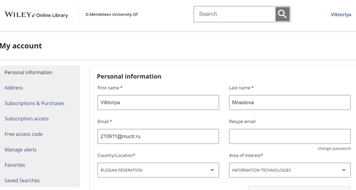
Task: Click the change password link
Action: [334, 149]
